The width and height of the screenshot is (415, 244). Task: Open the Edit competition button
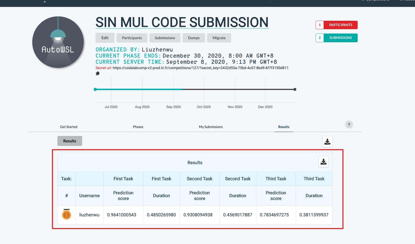tap(105, 38)
